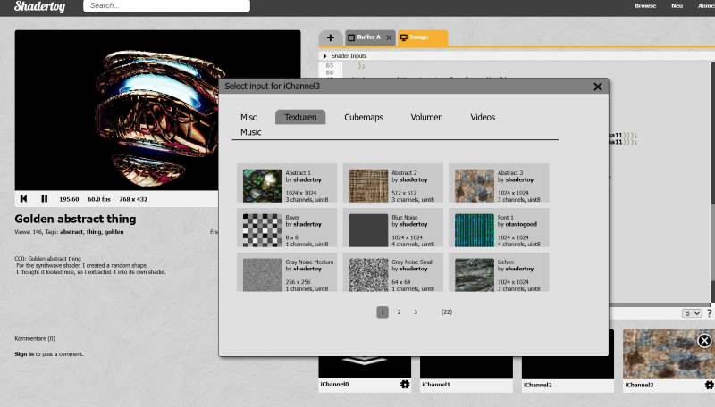715x407 pixels.
Task: Add a new shader buffer tab
Action: click(x=331, y=37)
